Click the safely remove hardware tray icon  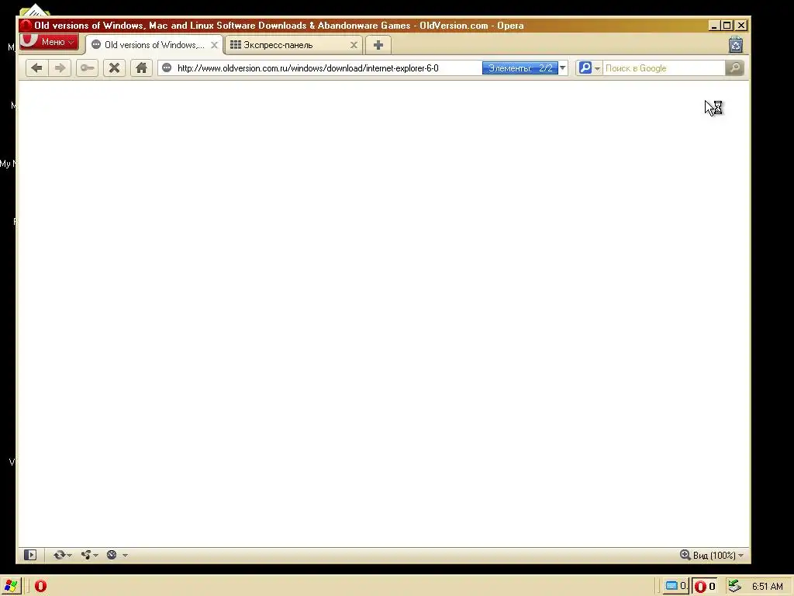(x=734, y=586)
